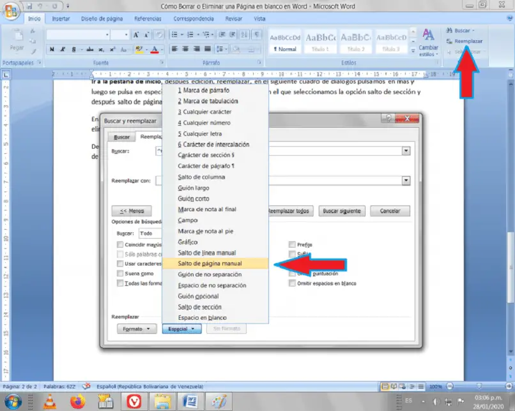The width and height of the screenshot is (515, 411).
Task: Open the Revisar ribbon tab
Action: click(233, 19)
